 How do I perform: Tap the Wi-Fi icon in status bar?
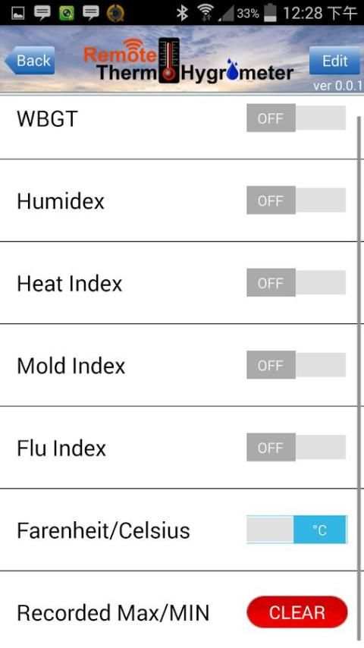click(x=205, y=12)
